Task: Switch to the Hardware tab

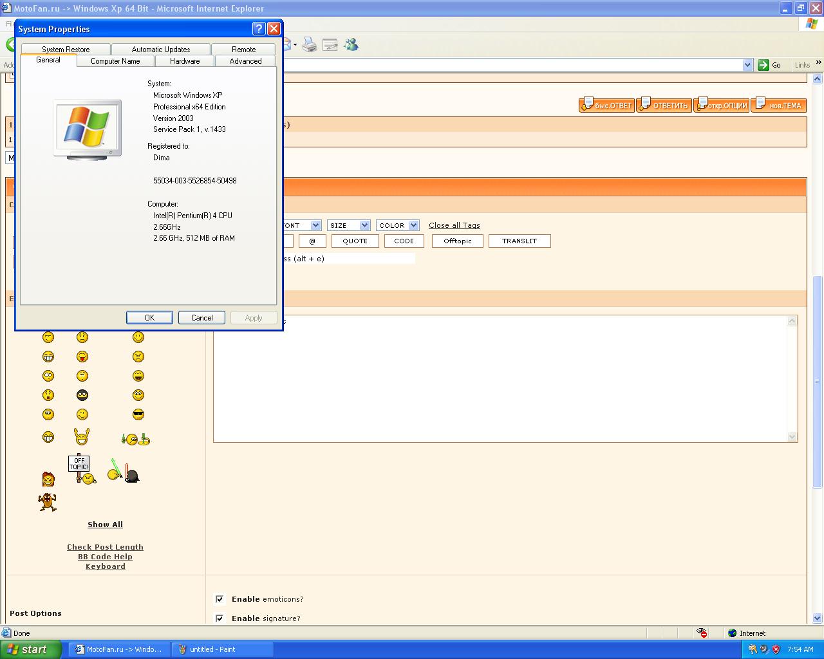Action: click(x=185, y=61)
